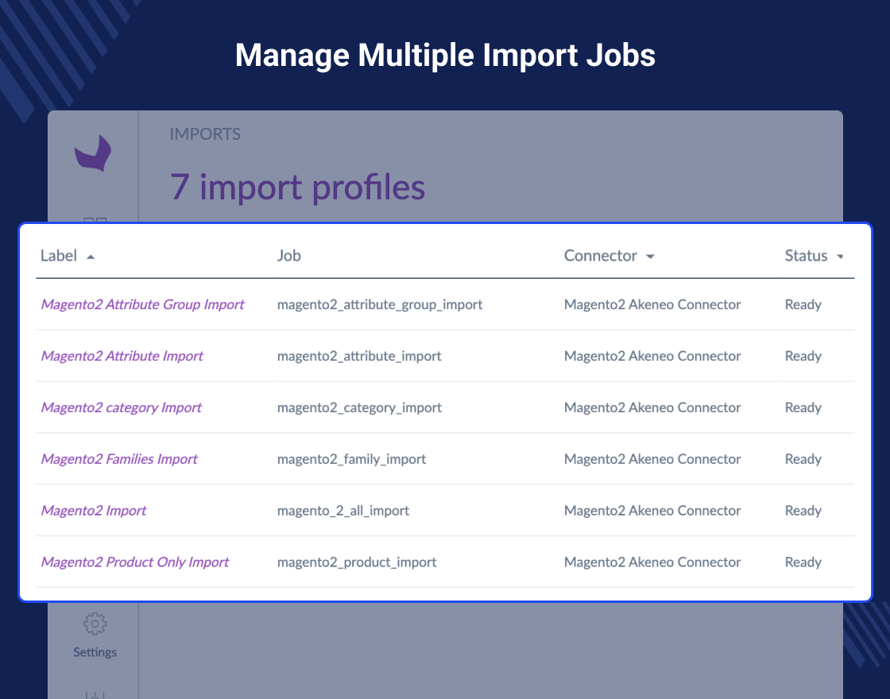Open the Settings menu label in sidebar
The image size is (890, 699).
tap(95, 652)
